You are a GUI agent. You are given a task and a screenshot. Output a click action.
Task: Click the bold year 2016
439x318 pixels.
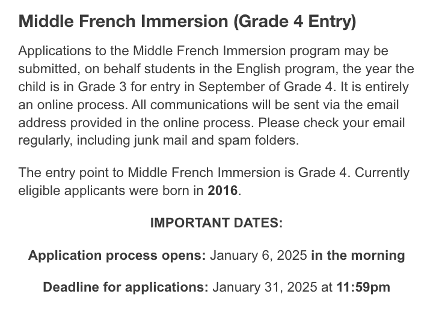coord(223,191)
